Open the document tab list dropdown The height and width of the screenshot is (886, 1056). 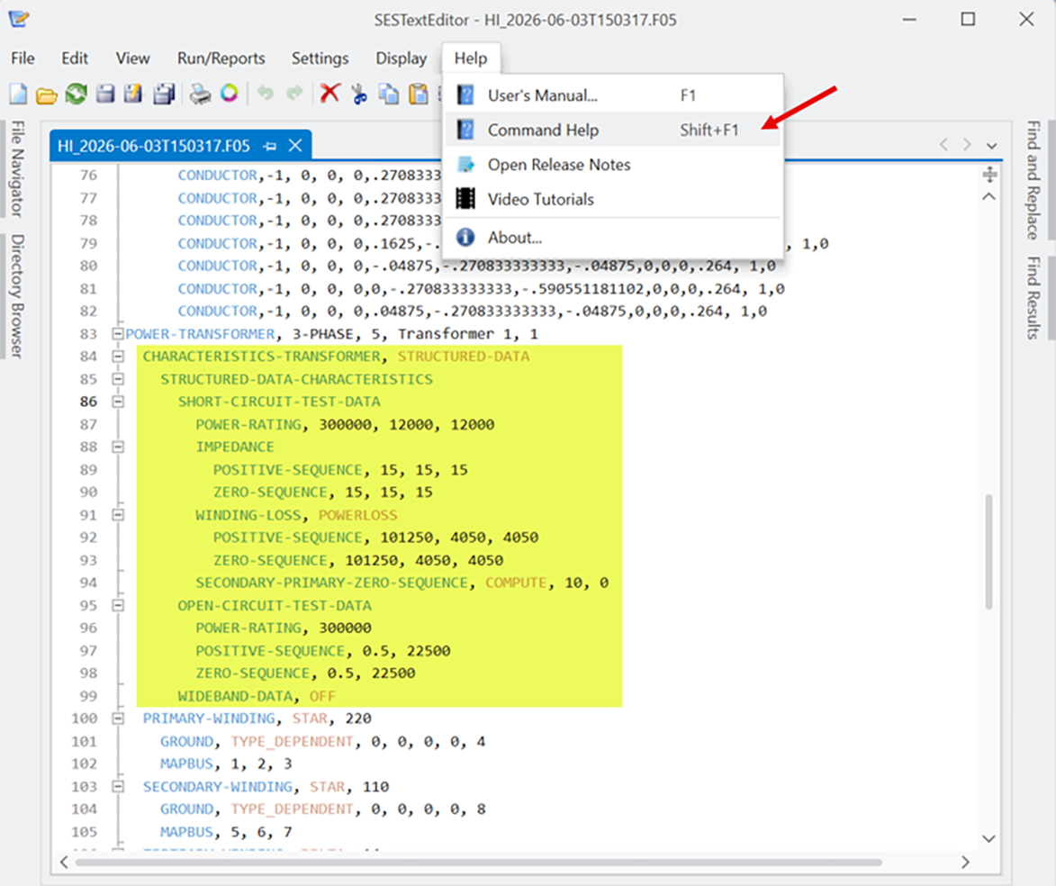tap(991, 146)
